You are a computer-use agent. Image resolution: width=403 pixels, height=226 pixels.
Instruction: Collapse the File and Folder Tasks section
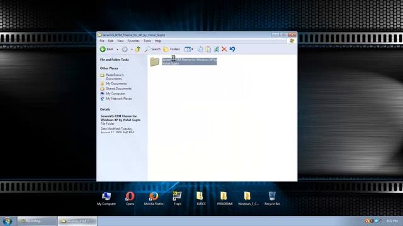point(142,60)
